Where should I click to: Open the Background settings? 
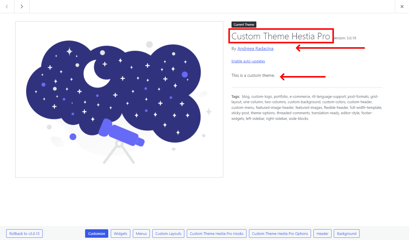tap(347, 233)
